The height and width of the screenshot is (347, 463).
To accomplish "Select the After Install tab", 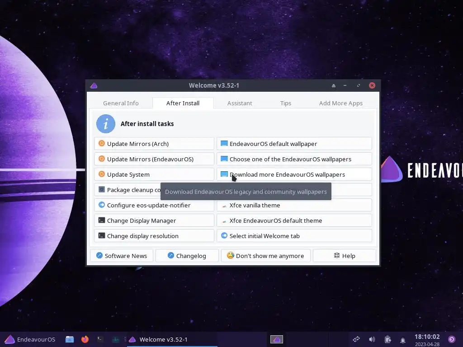I will pyautogui.click(x=183, y=103).
